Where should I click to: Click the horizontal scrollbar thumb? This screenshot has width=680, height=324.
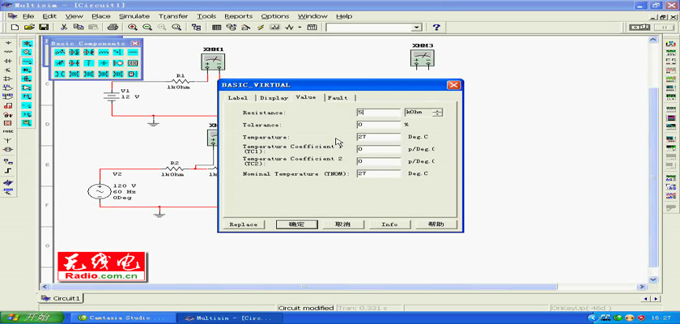(x=304, y=287)
